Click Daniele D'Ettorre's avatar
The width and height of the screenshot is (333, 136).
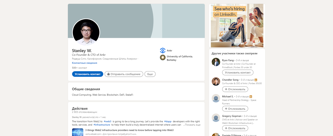point(216,135)
